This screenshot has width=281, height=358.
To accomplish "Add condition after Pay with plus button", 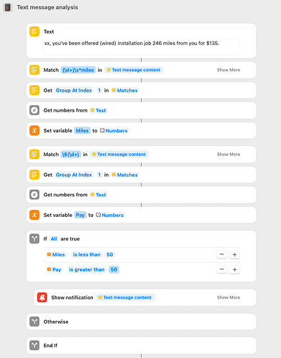I will (235, 269).
